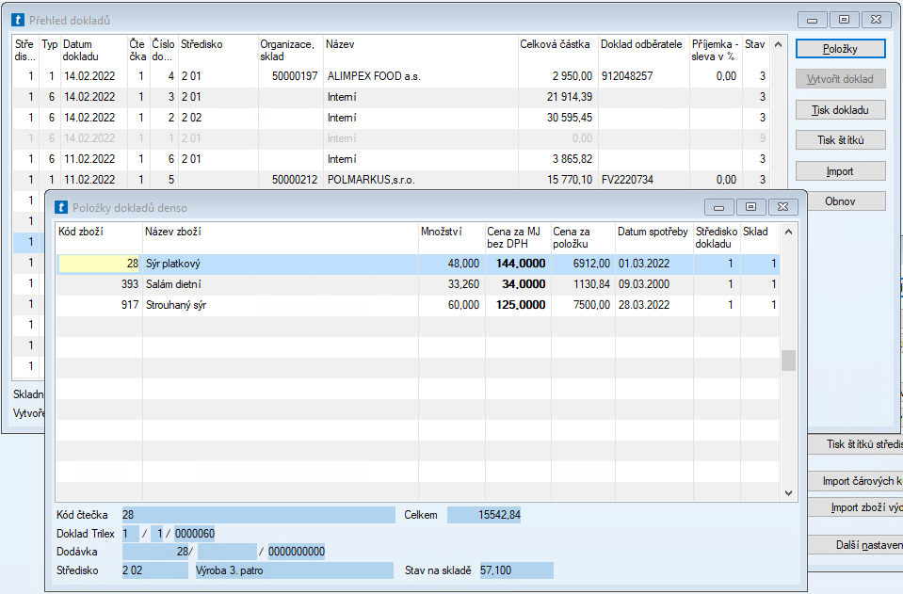Click expiry date 28.03.2022
The image size is (903, 594).
(644, 305)
